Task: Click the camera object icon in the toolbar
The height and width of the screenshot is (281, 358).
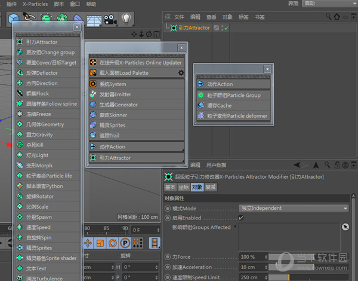Action: (x=110, y=20)
